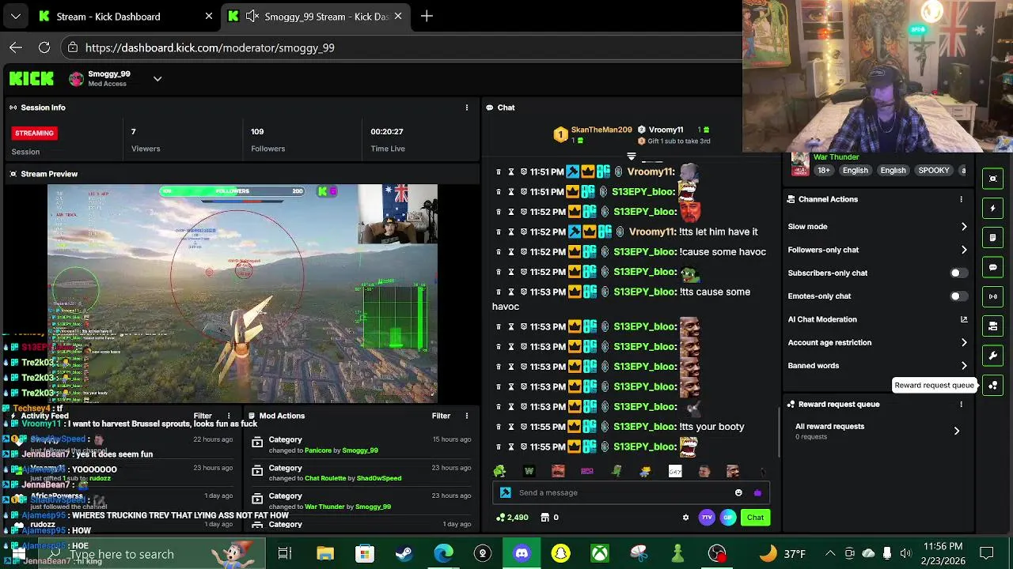Open the chat bubble sidebar icon
This screenshot has height=569, width=1013.
coord(993,267)
